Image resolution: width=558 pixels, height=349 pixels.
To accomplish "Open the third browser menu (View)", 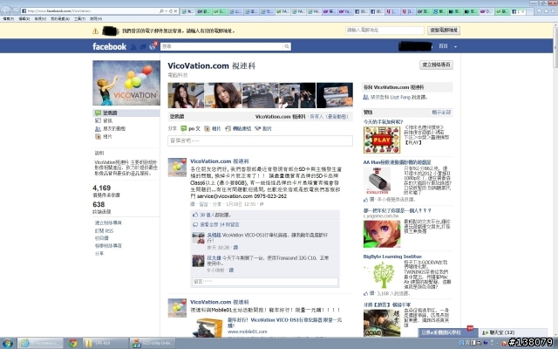I will (x=40, y=19).
